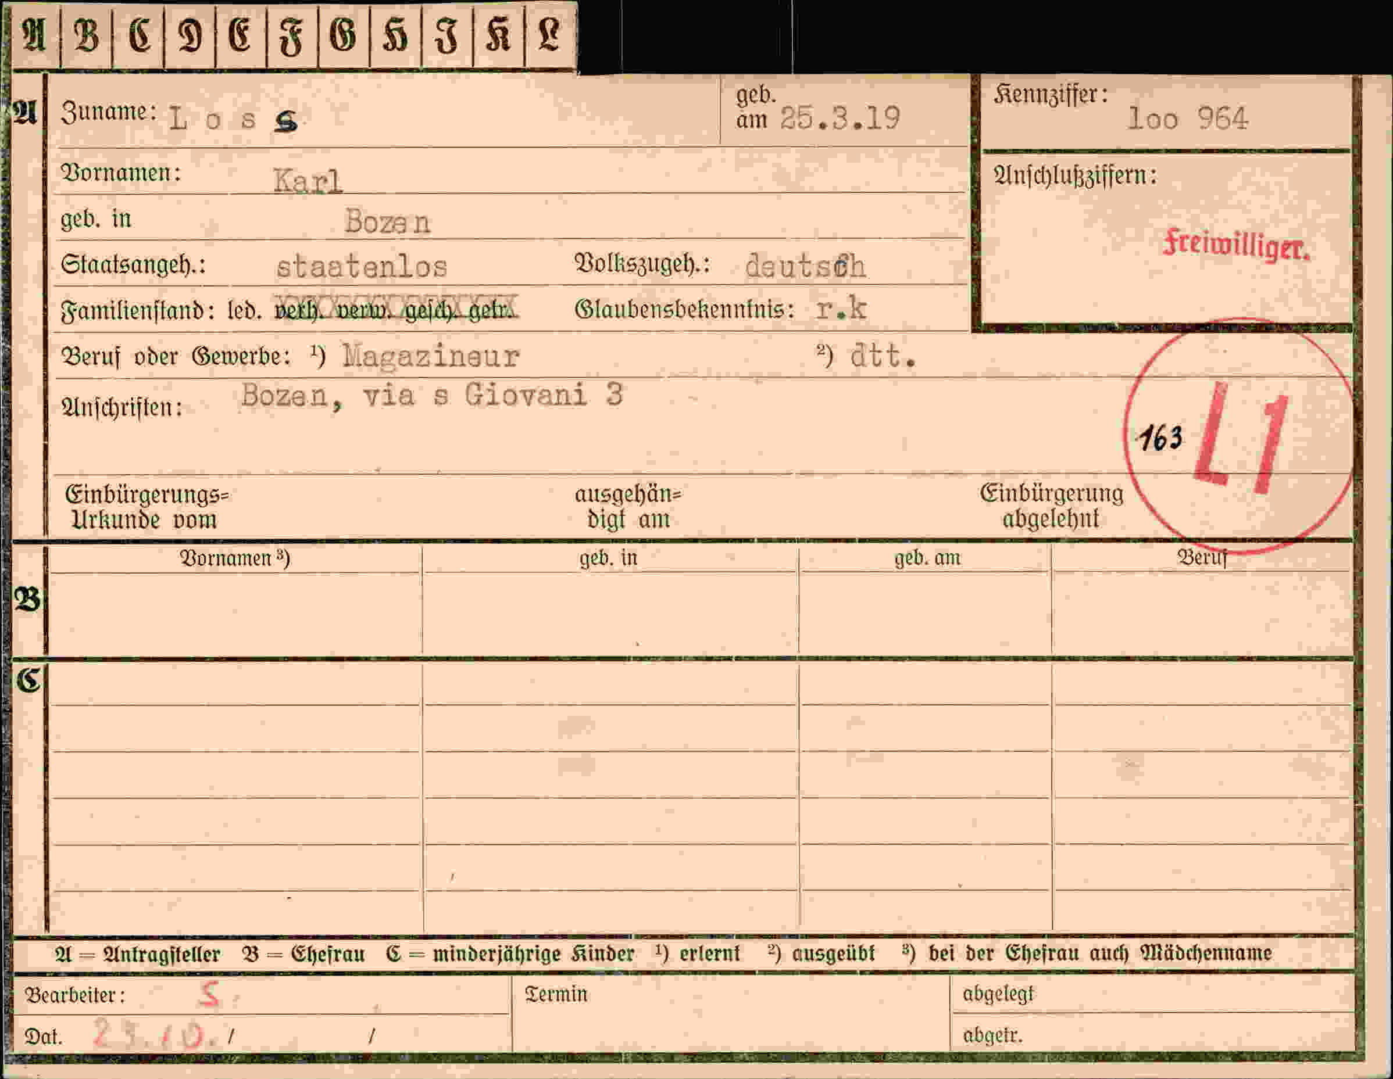The image size is (1393, 1079).
Task: Click the 'Zuname:' field label
Action: 109,112
